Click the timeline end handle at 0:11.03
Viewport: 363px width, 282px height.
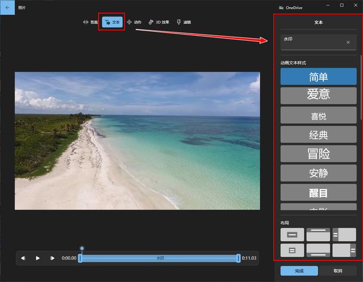[x=239, y=258]
